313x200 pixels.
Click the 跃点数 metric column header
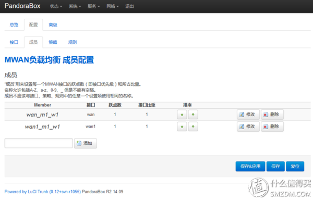(x=115, y=105)
